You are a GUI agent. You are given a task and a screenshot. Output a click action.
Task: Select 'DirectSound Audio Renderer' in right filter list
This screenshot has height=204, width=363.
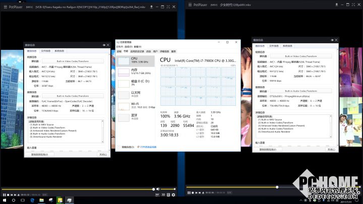[x=274, y=131]
